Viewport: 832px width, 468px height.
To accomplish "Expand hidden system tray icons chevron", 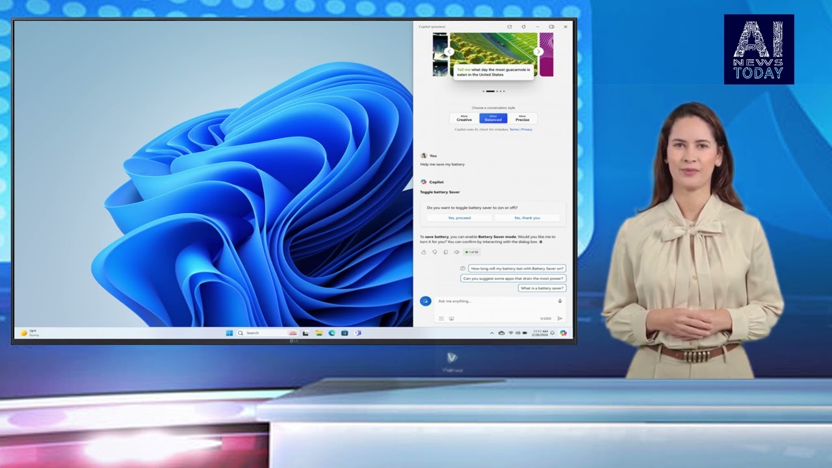I will point(491,333).
